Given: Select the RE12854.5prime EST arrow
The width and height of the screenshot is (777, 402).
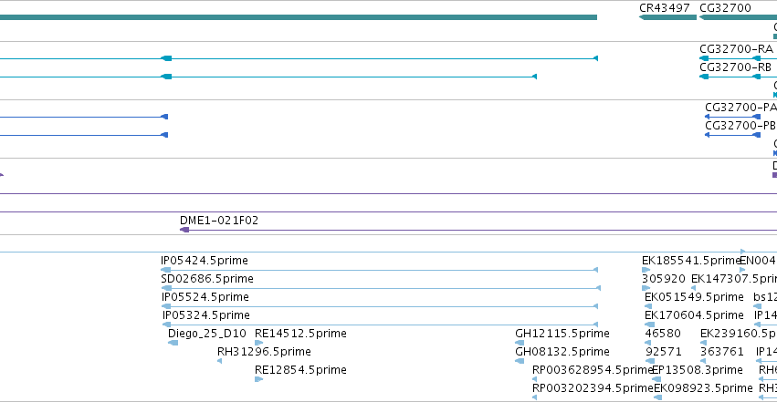Looking at the screenshot, I should click(x=258, y=379).
